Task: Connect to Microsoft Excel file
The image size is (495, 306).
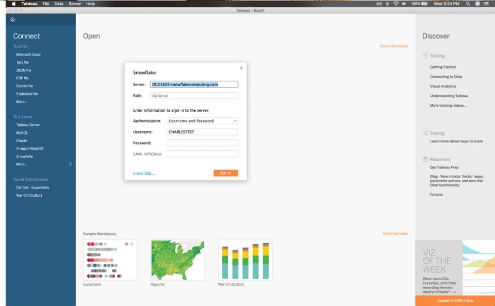Action: (x=28, y=54)
